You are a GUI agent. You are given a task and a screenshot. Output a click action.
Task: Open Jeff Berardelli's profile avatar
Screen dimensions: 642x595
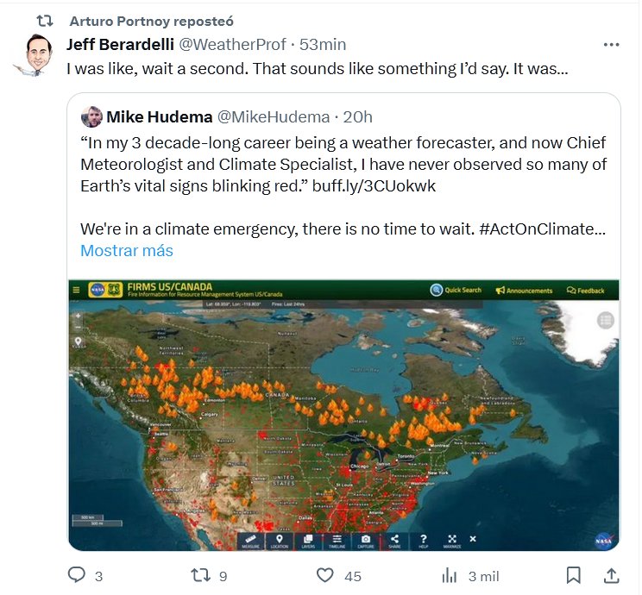click(34, 56)
